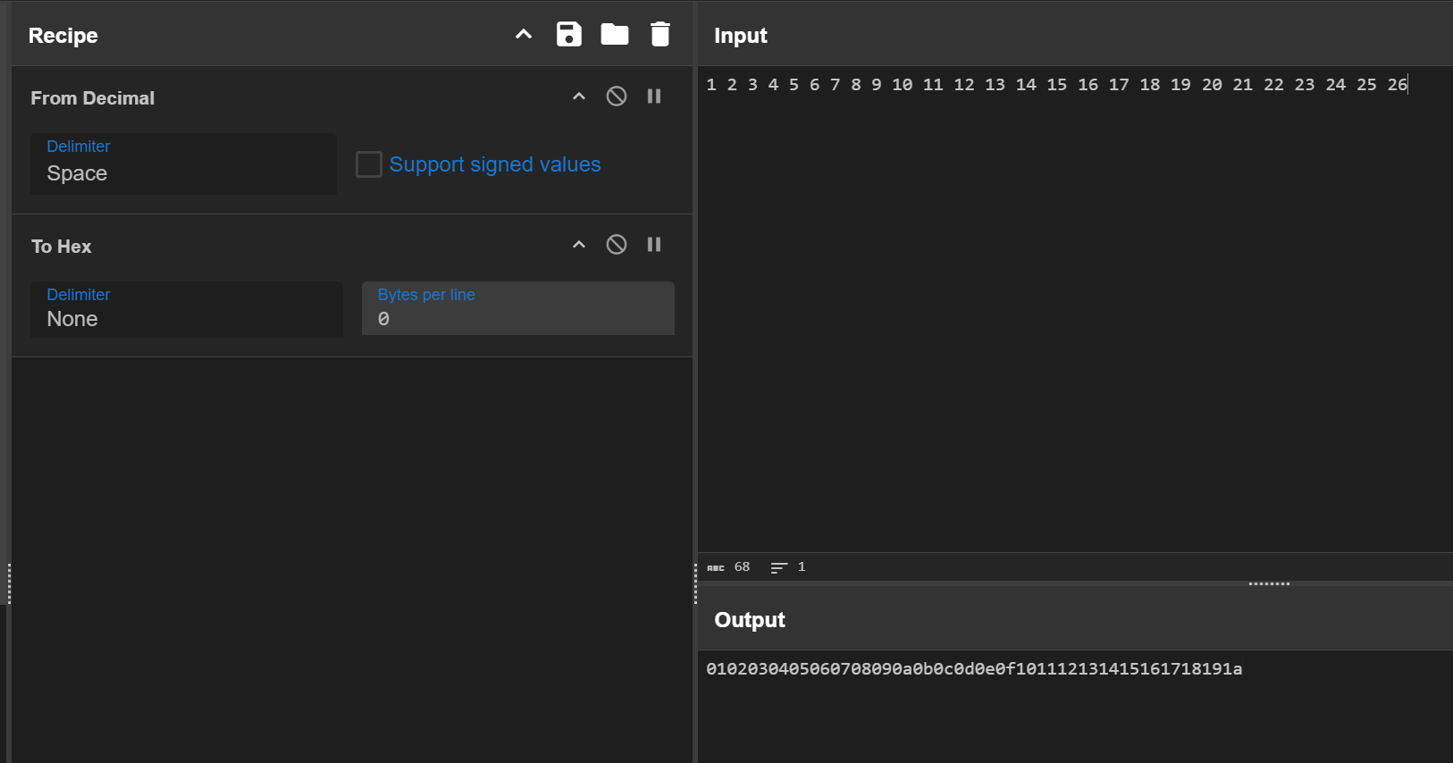Collapse the From Decimal operation
The width and height of the screenshot is (1453, 763).
coord(579,96)
